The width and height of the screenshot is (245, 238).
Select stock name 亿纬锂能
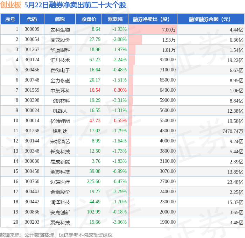(x=60, y=121)
